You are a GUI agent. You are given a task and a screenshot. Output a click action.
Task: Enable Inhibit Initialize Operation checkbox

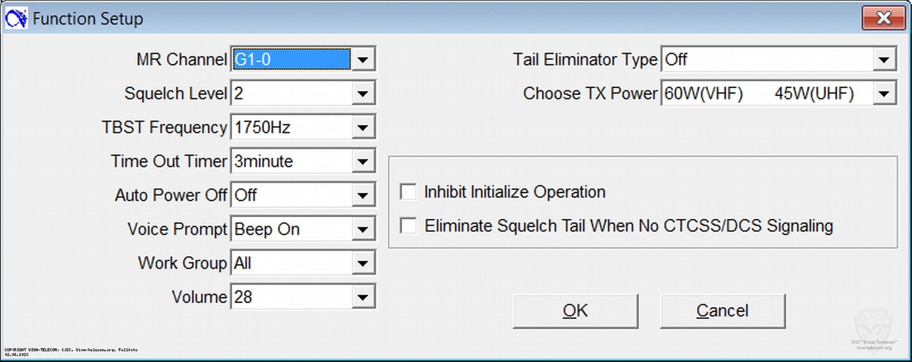pyautogui.click(x=408, y=192)
